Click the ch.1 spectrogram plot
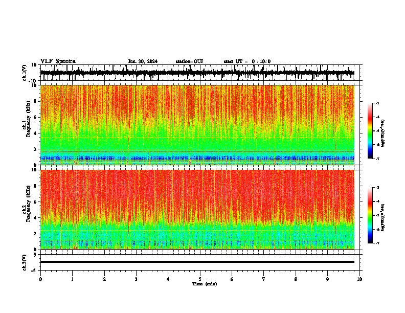Viewport: 405px width, 313px height. (197, 125)
